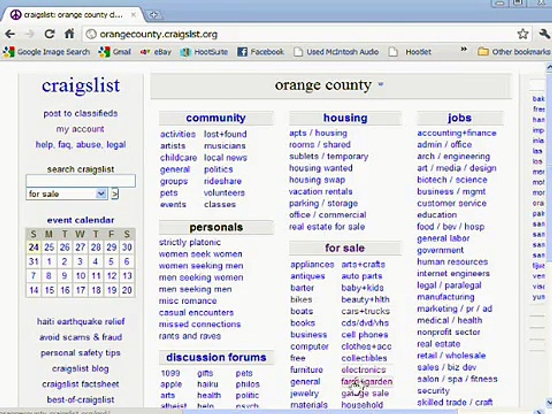Open skilled trade / craft jobs
The width and height of the screenshot is (552, 414).
454,402
